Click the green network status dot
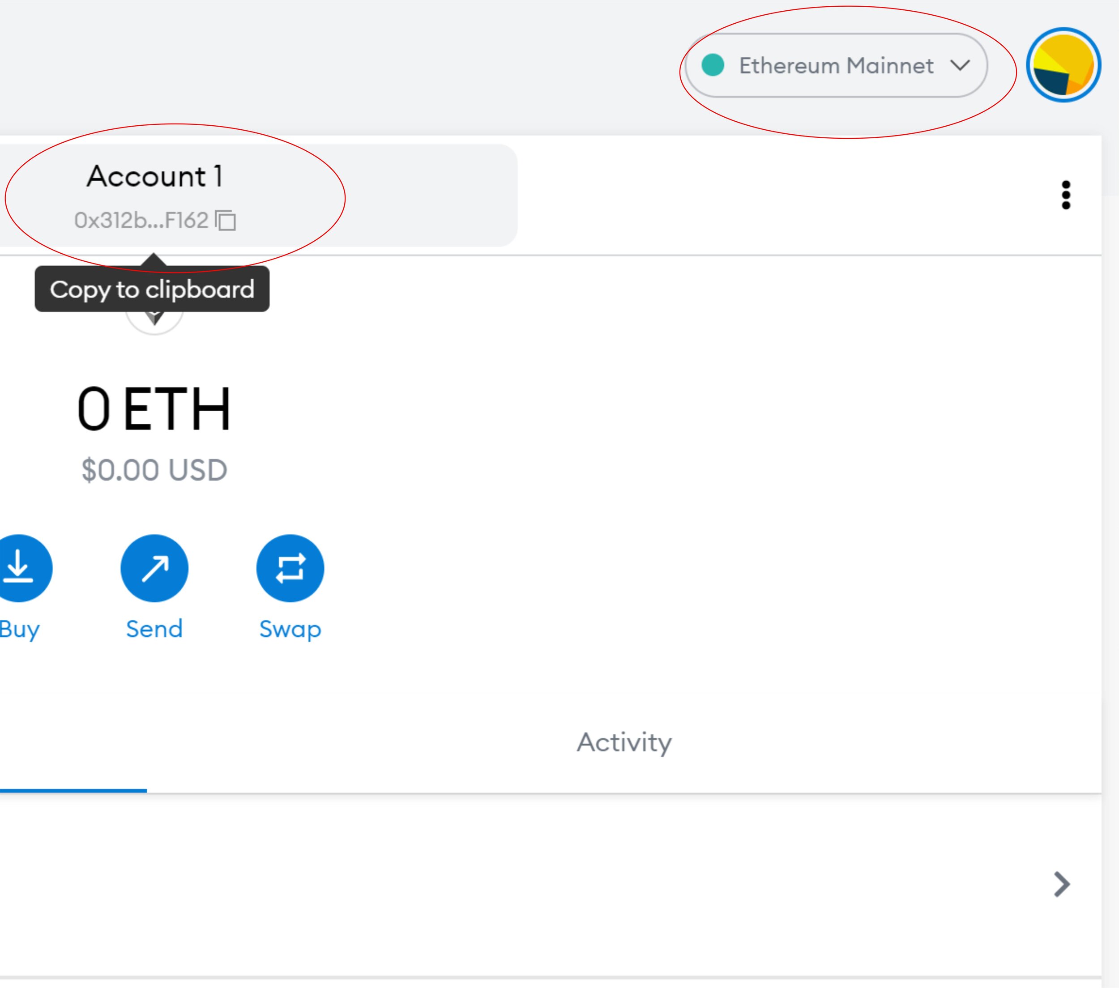 click(x=713, y=65)
